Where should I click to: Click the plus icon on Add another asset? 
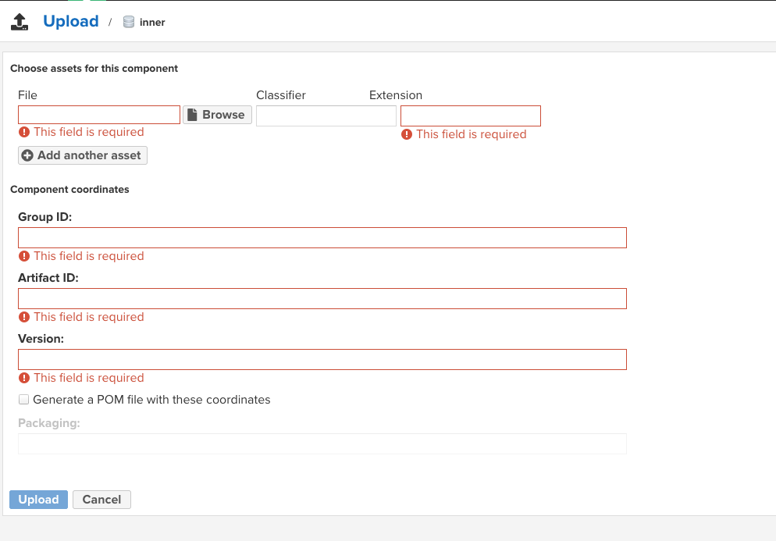pyautogui.click(x=27, y=155)
